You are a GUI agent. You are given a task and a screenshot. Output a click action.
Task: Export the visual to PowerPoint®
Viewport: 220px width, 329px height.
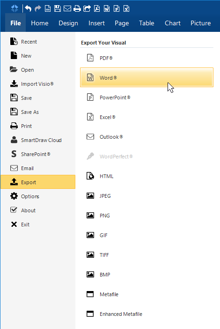(147, 97)
